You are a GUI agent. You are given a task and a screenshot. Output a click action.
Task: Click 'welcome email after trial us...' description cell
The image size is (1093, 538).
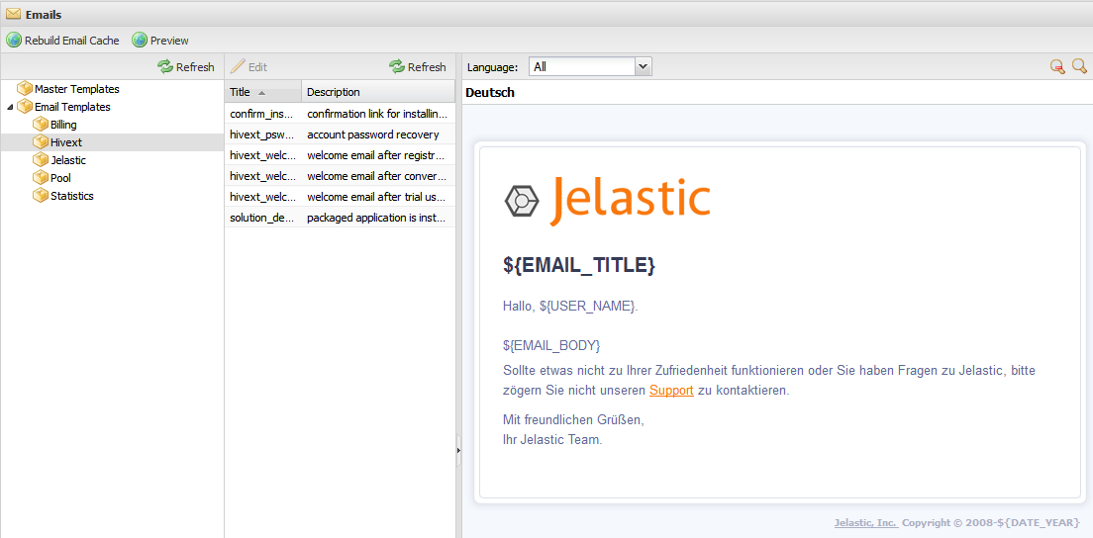pyautogui.click(x=377, y=196)
